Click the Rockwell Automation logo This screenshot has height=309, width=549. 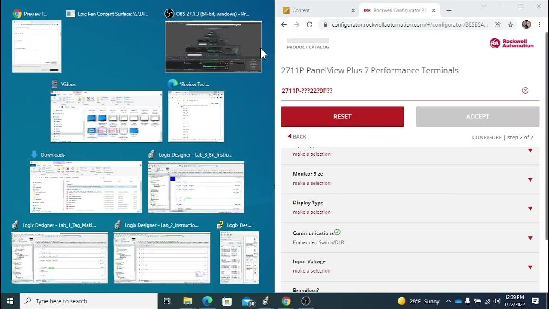(512, 43)
